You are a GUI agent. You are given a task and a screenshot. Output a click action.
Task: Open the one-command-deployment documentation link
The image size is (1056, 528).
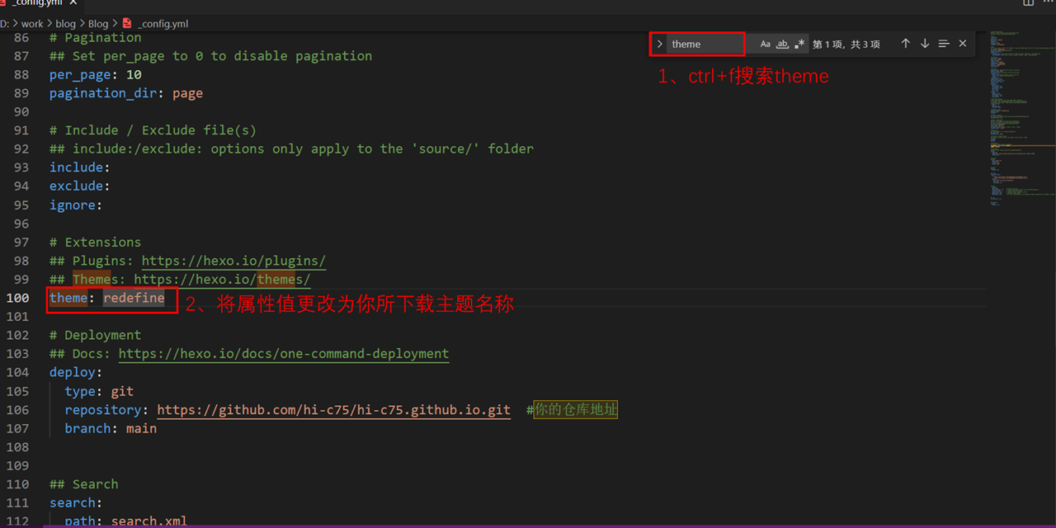click(x=284, y=353)
